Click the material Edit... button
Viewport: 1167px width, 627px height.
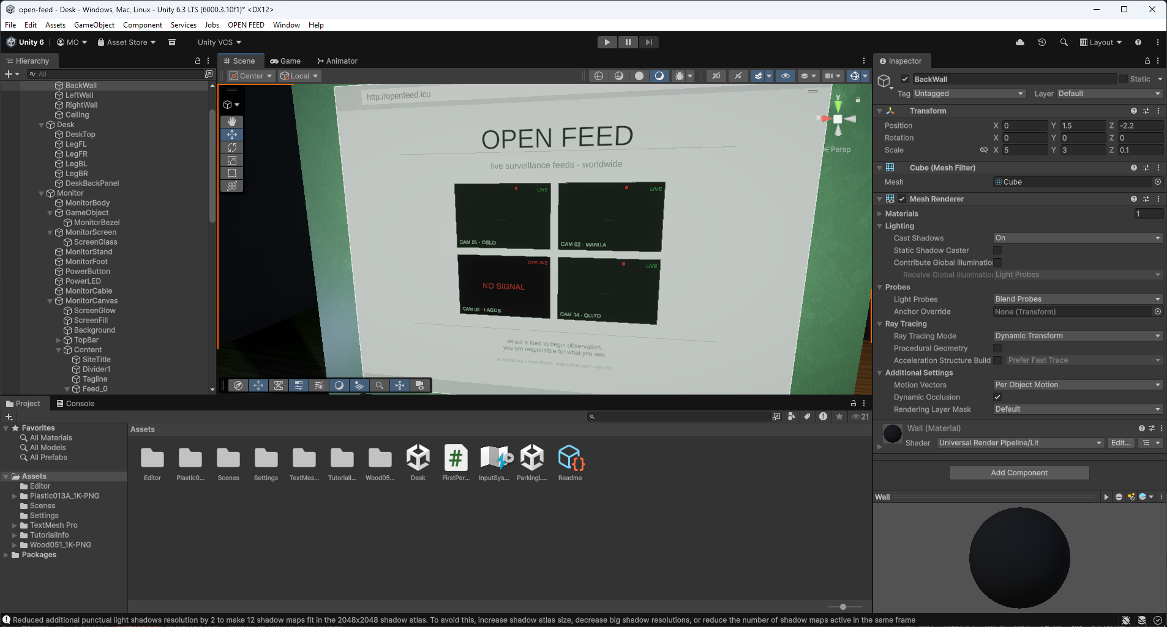click(x=1120, y=443)
